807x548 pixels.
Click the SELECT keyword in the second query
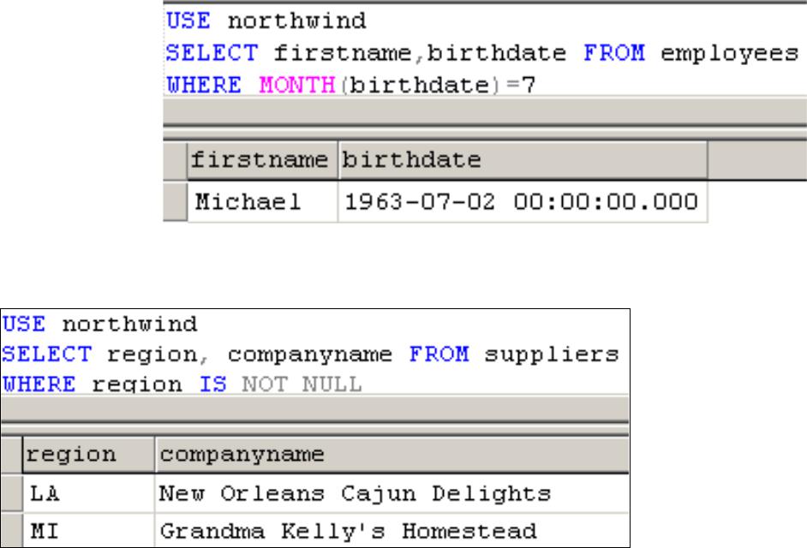pyautogui.click(x=47, y=354)
